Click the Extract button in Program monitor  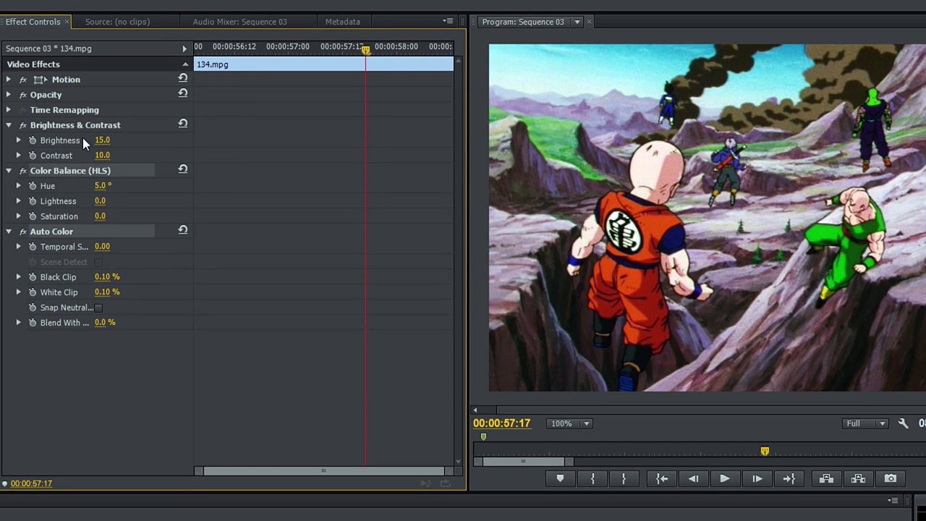point(858,479)
